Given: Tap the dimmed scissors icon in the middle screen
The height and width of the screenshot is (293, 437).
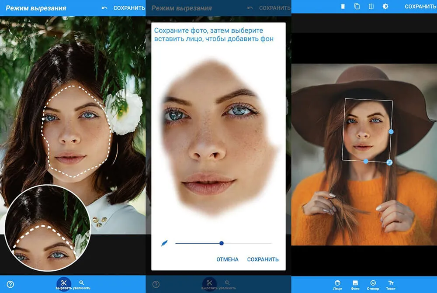Looking at the screenshot, I should [210, 284].
